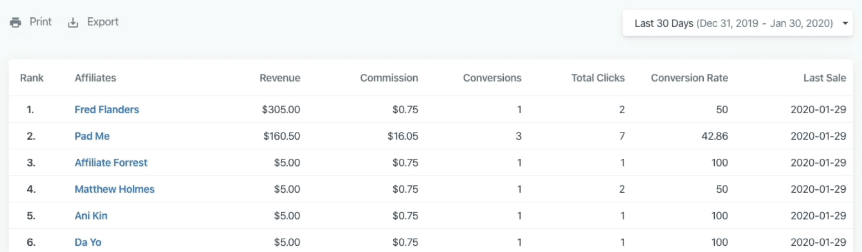Sort by Total Clicks column header
Screen dimensions: 862x252
[x=598, y=78]
